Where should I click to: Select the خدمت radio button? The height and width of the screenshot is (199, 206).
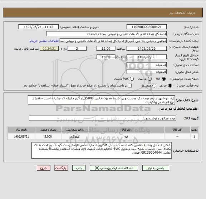150,79
